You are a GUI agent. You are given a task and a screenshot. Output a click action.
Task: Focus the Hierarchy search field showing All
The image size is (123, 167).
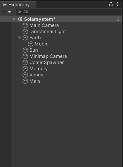tap(69, 12)
